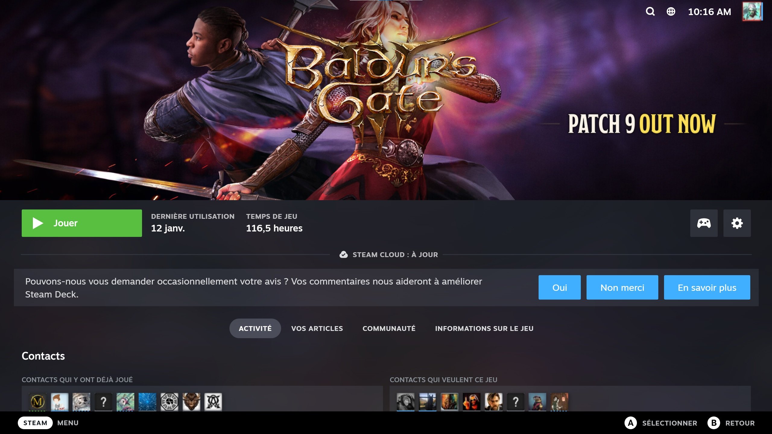Viewport: 772px width, 434px height.
Task: Click the feedback prompt message text
Action: 254,288
